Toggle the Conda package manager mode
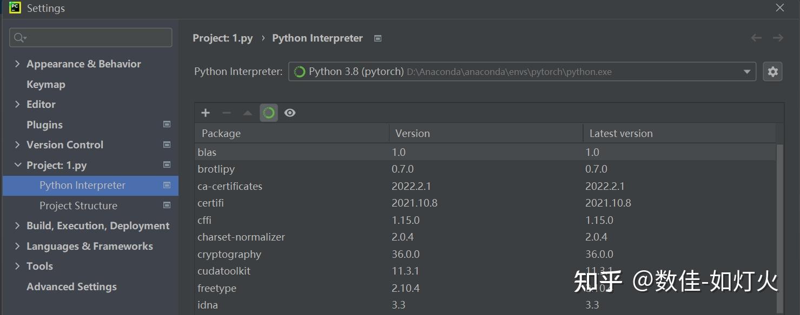This screenshot has height=315, width=800. click(x=269, y=113)
